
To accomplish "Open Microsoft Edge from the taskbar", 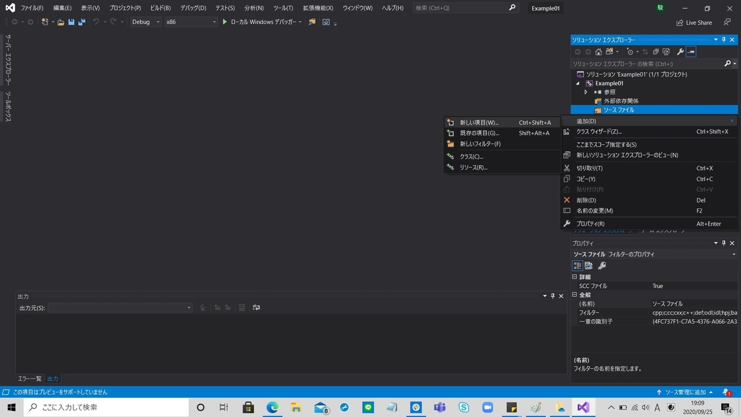I will (272, 407).
